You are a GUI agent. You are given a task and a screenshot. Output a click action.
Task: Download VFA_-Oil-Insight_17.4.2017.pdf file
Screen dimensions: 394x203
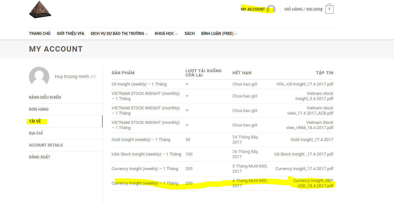point(305,84)
